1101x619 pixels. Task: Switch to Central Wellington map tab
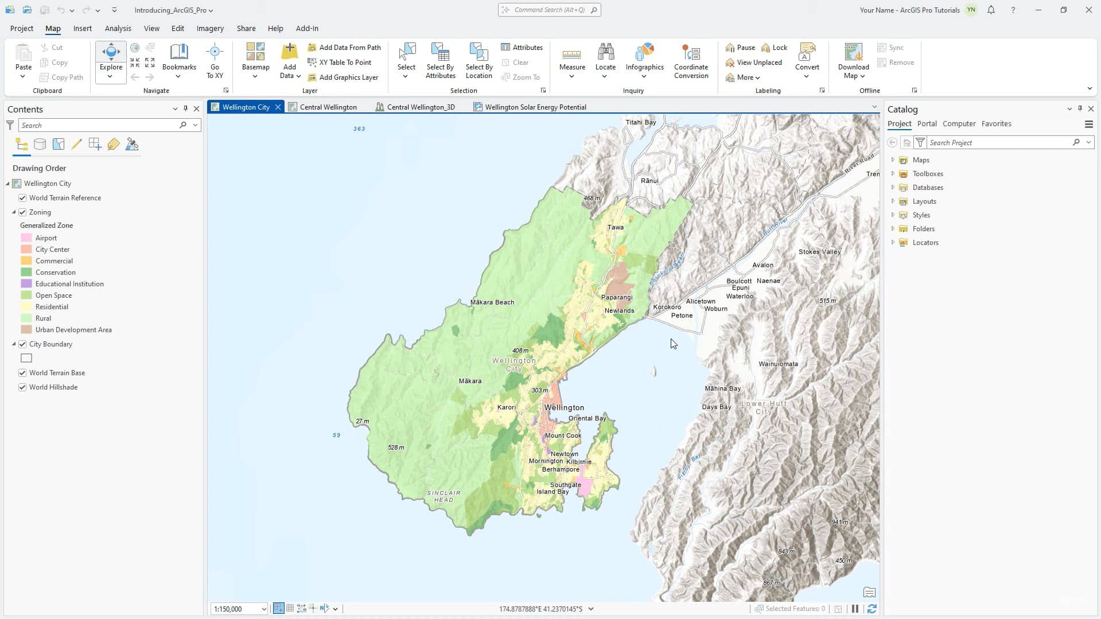tap(328, 107)
